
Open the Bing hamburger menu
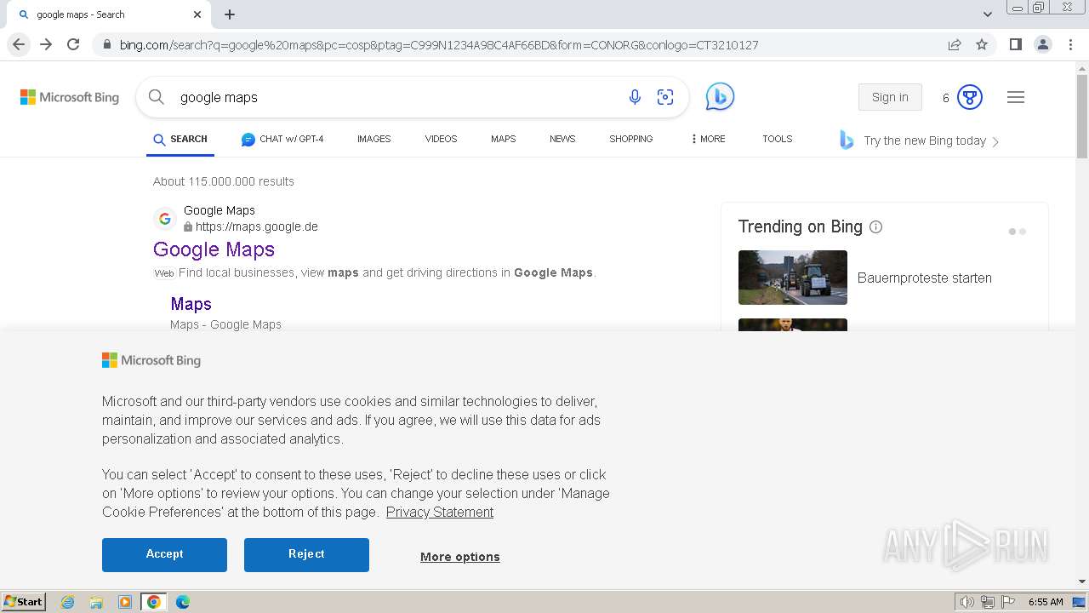1016,97
